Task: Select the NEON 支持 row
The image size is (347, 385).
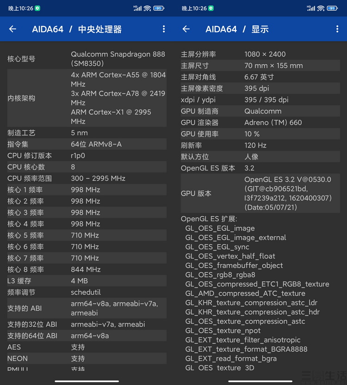Action: point(87,359)
